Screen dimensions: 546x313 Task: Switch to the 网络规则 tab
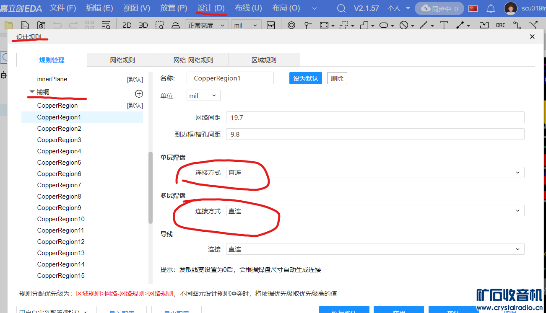coord(122,60)
